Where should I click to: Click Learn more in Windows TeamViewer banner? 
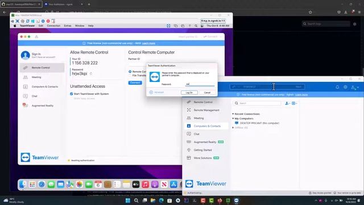click(301, 95)
